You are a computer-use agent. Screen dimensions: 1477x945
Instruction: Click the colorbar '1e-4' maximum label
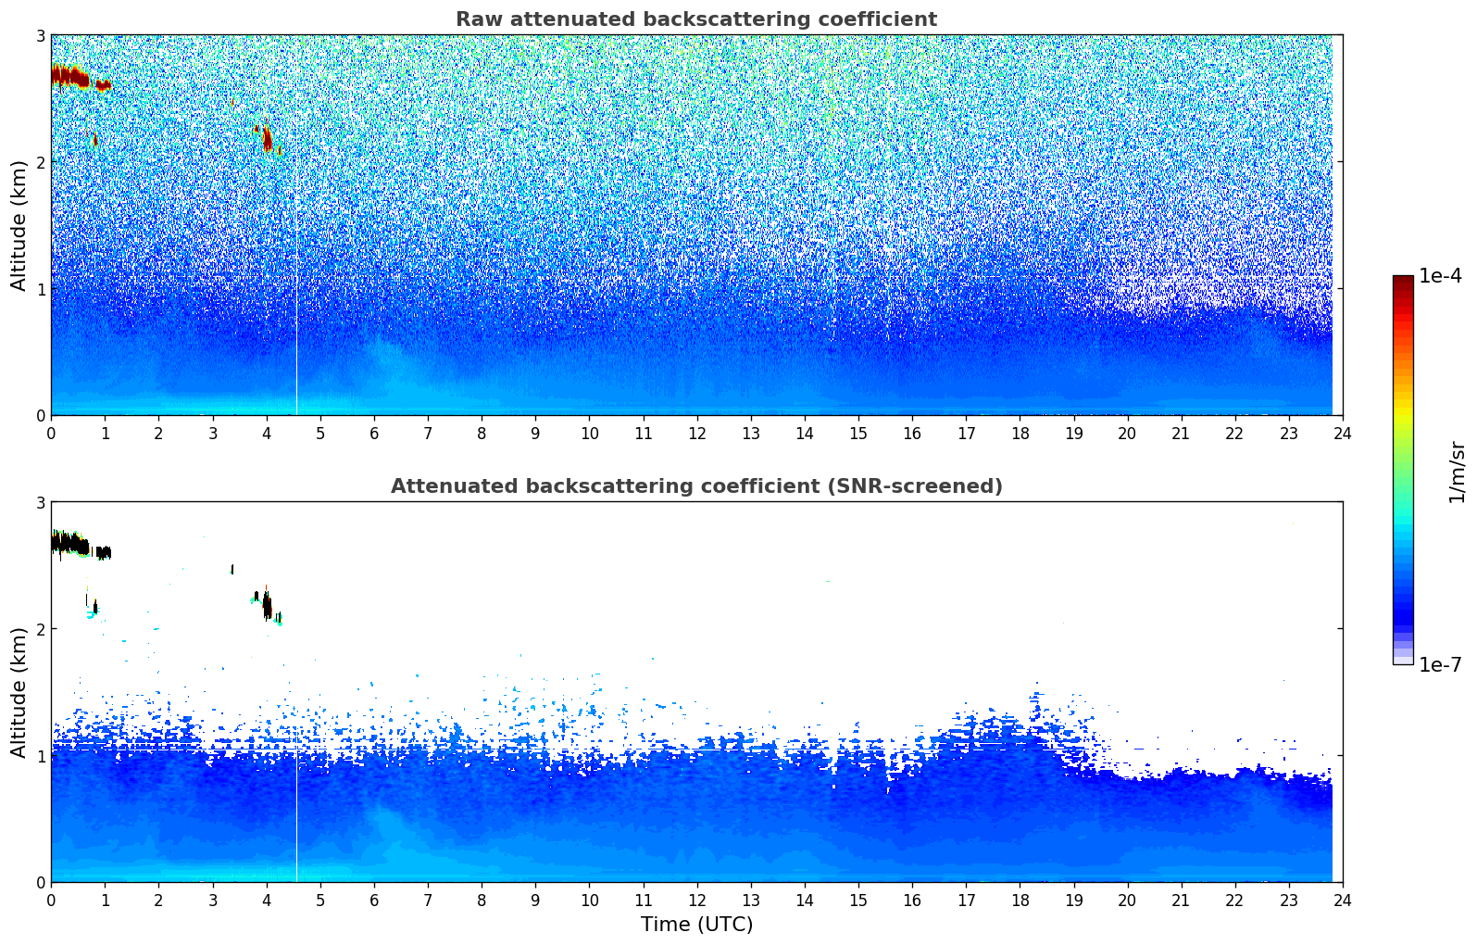pos(1440,276)
